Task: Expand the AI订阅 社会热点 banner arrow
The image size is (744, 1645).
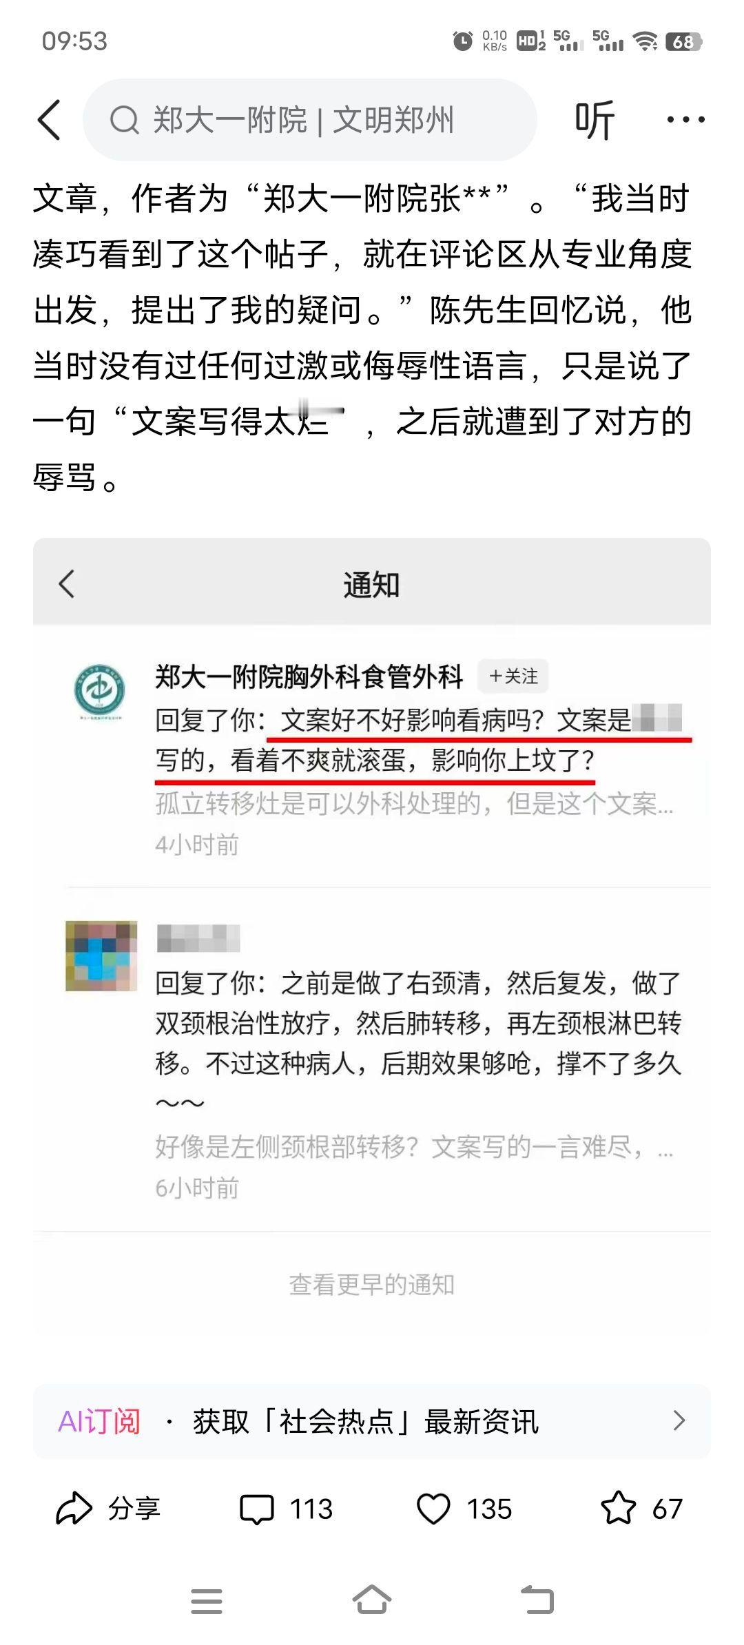Action: tap(679, 1421)
